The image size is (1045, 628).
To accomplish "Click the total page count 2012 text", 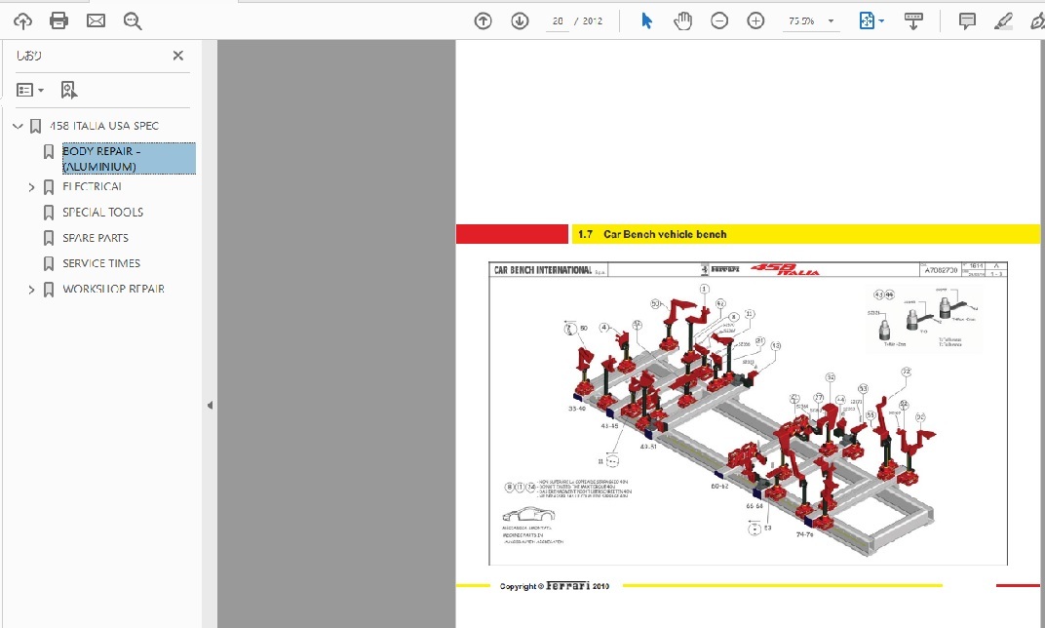I will point(592,21).
